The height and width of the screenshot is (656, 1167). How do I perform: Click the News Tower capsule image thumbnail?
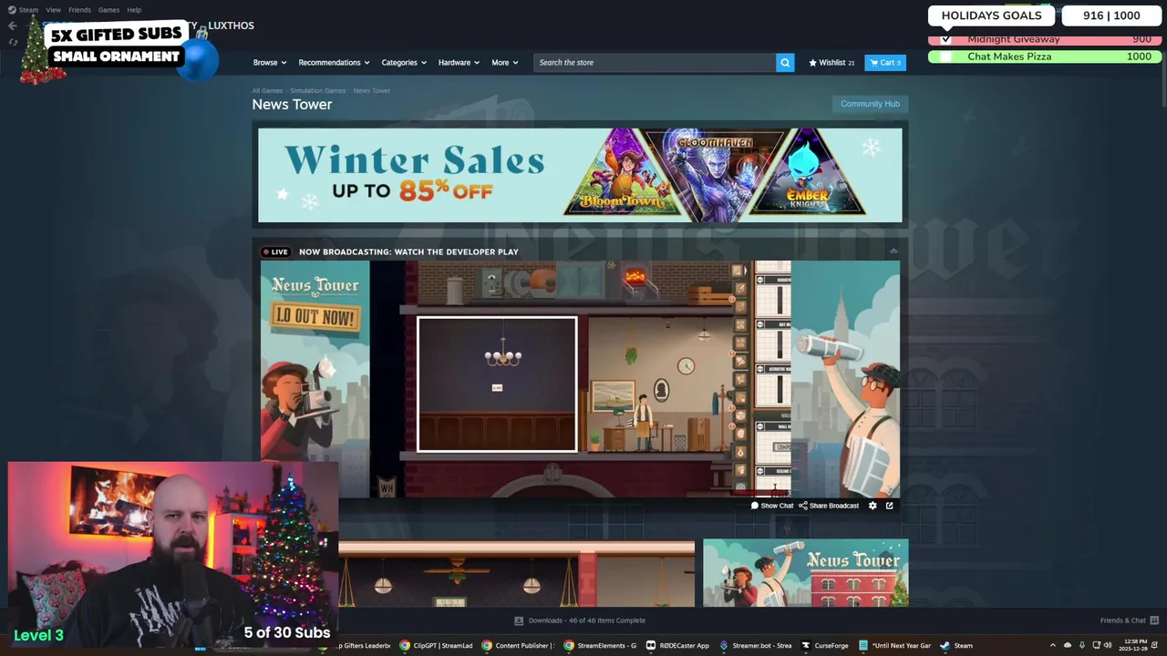[805, 572]
